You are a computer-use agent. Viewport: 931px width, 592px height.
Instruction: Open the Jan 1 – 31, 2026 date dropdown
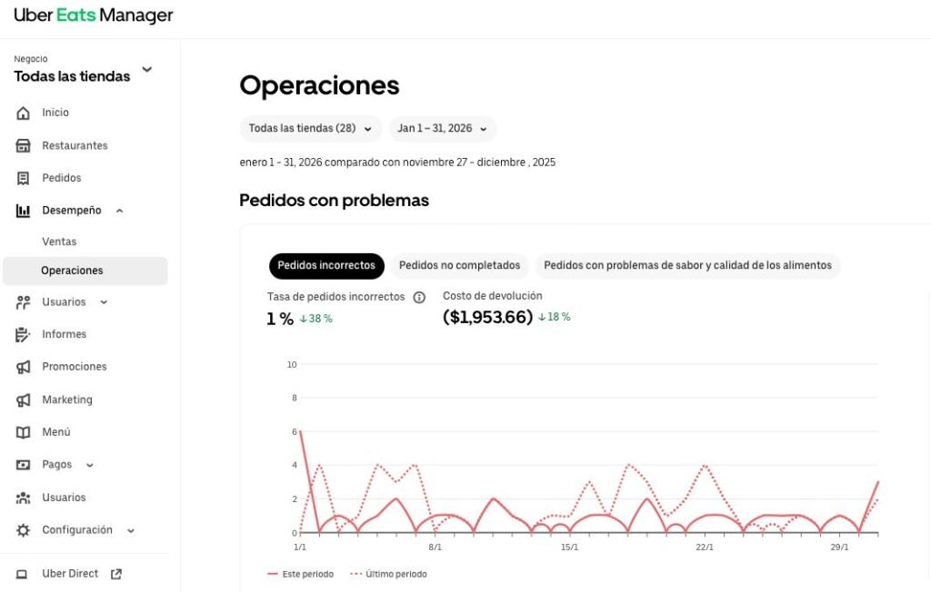pos(443,128)
